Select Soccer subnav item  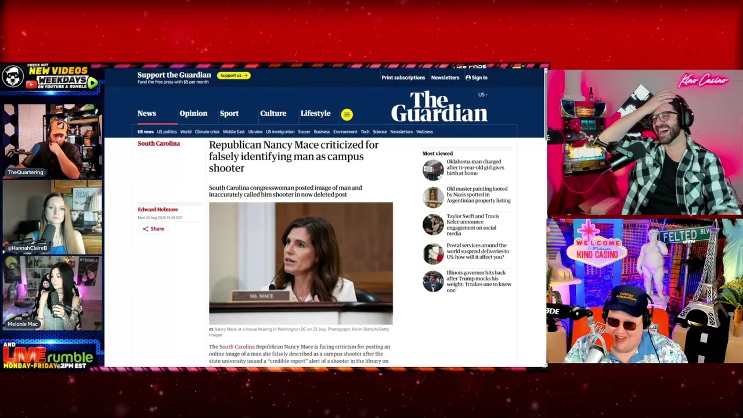(x=304, y=132)
